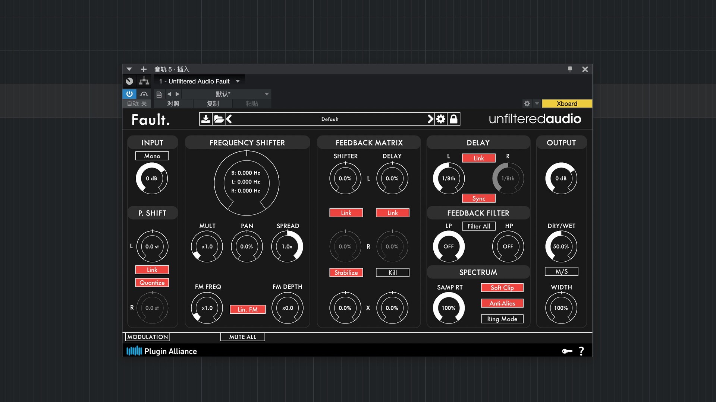Click the 复制 copy button
The height and width of the screenshot is (402, 716).
click(x=213, y=103)
